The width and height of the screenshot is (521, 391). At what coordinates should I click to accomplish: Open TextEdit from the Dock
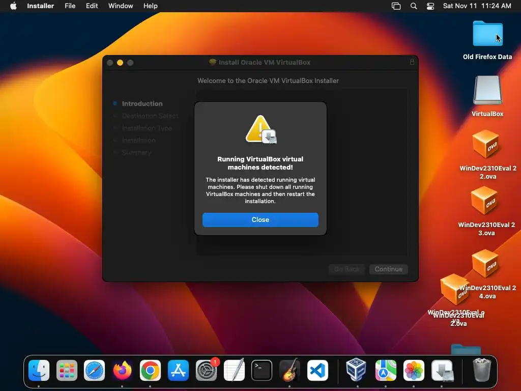[234, 371]
